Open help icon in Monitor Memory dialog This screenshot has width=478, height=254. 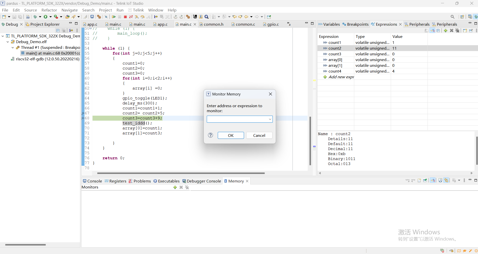pos(210,135)
